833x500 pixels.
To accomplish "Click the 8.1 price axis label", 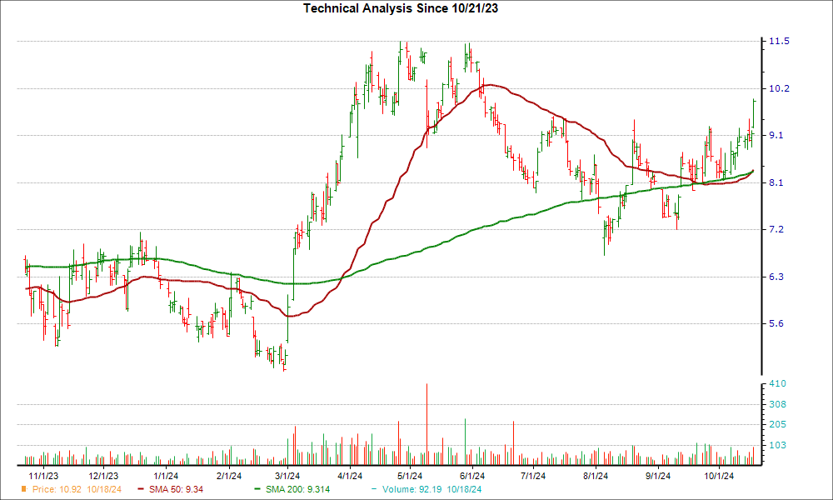I will pyautogui.click(x=776, y=182).
